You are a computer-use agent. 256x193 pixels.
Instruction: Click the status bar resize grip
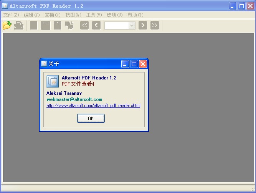(253, 189)
